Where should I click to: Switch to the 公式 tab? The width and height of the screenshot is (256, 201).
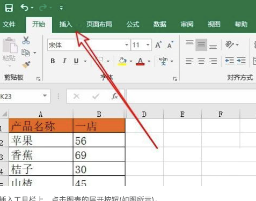133,24
